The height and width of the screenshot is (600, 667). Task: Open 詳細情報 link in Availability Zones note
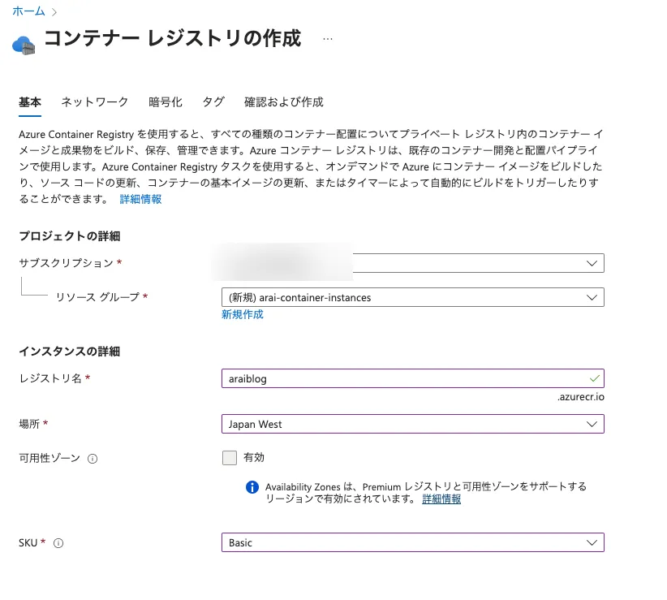(441, 499)
